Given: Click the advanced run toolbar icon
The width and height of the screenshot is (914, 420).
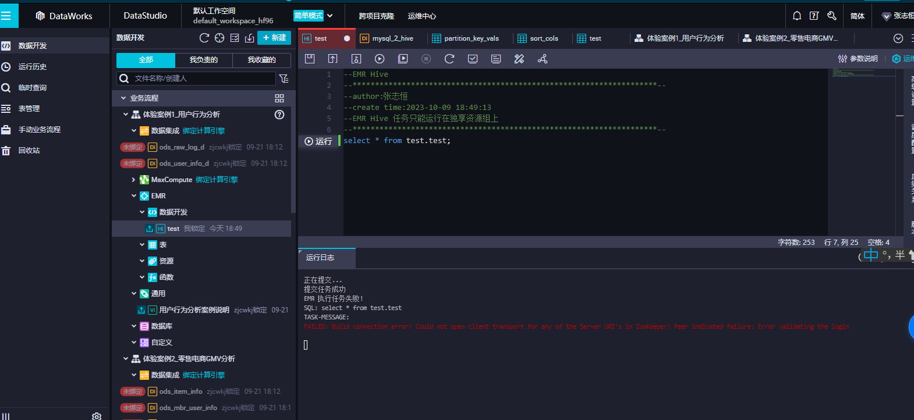Looking at the screenshot, I should pyautogui.click(x=403, y=59).
